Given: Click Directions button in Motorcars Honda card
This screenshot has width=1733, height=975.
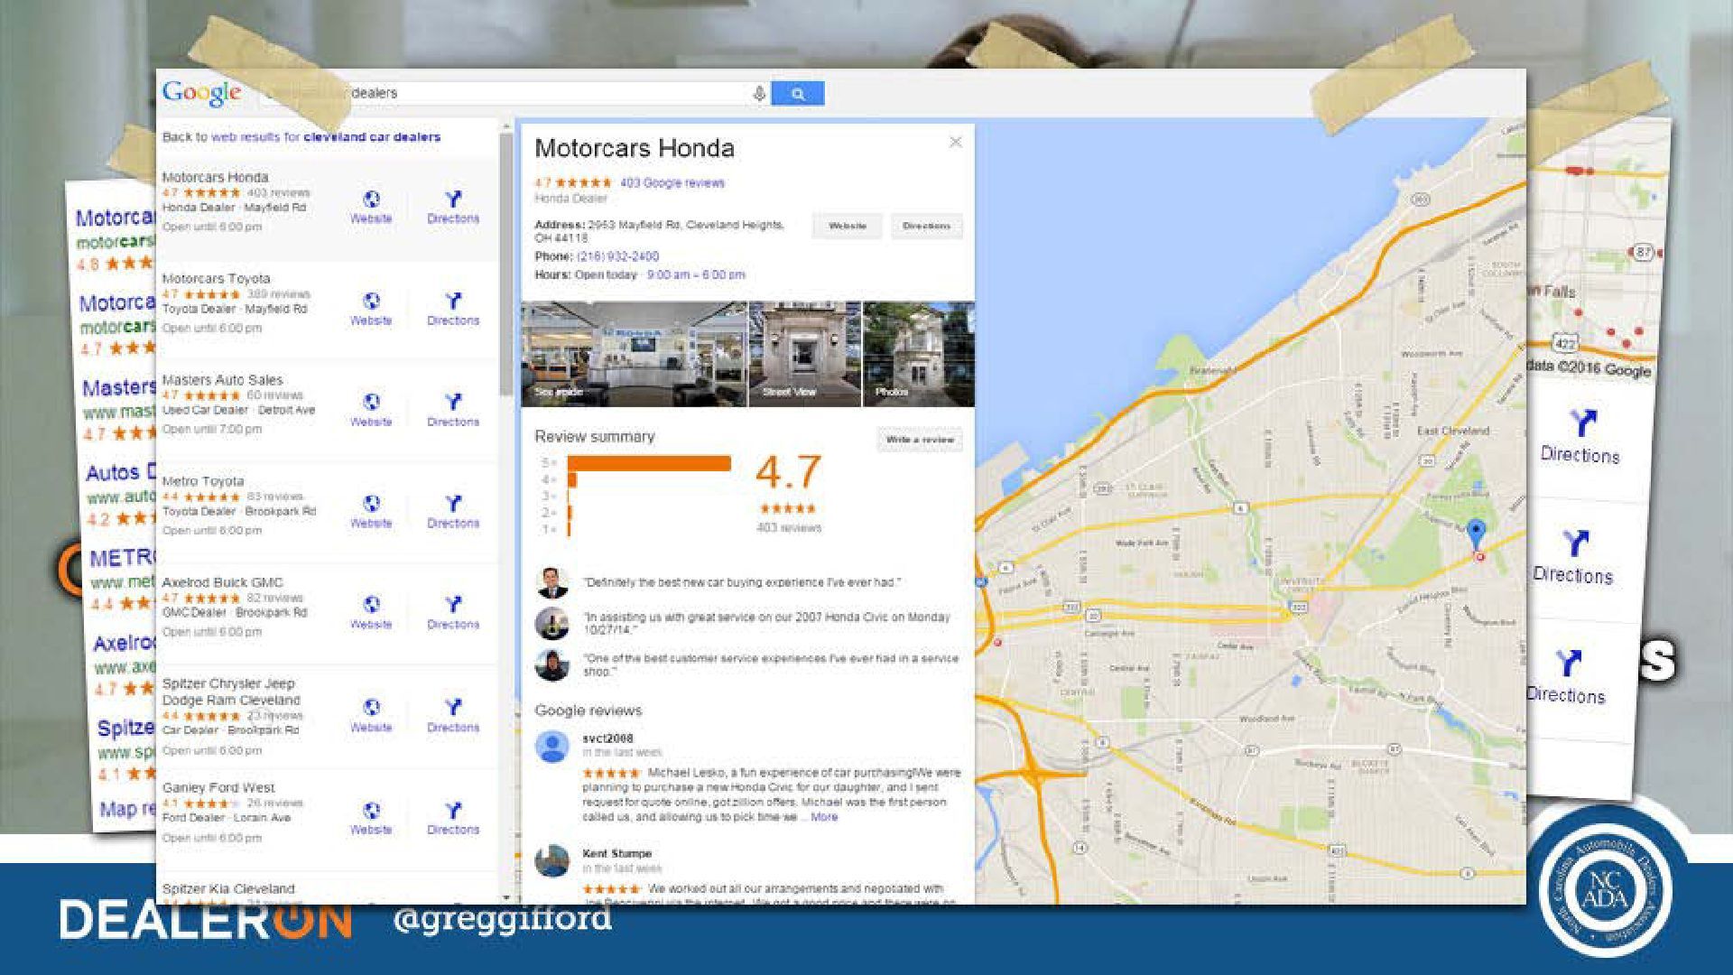Looking at the screenshot, I should [x=926, y=226].
